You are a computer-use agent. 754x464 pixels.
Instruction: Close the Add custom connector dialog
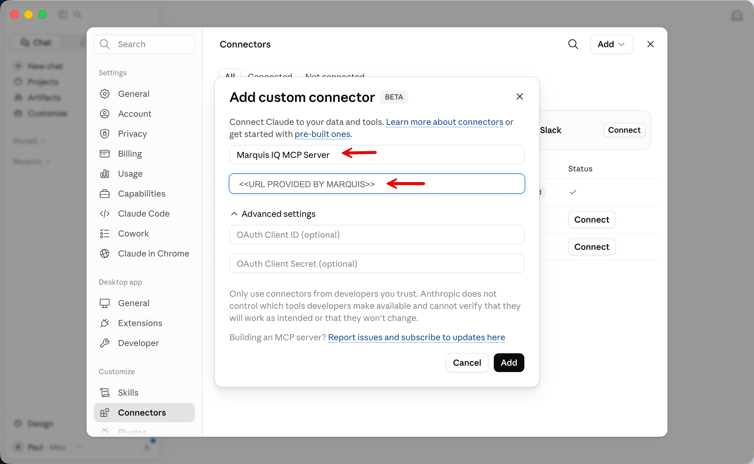click(520, 97)
